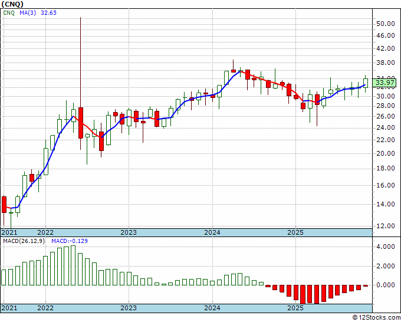The width and height of the screenshot is (401, 322).
Task: Click the MACD:-0.129 value readout
Action: 70,241
